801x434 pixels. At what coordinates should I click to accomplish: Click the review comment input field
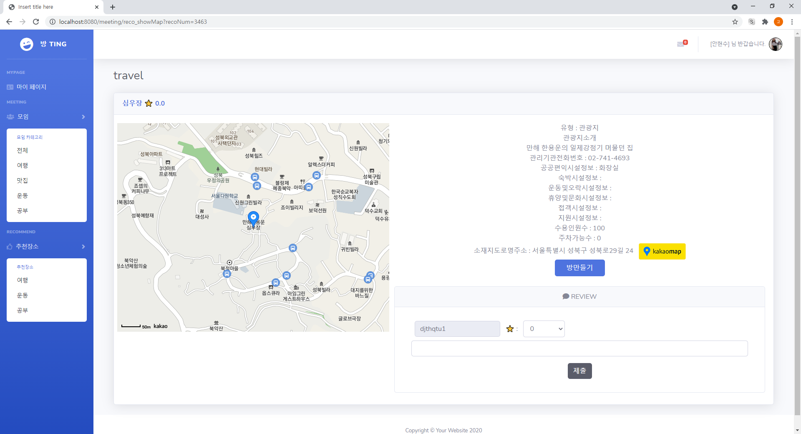click(579, 348)
